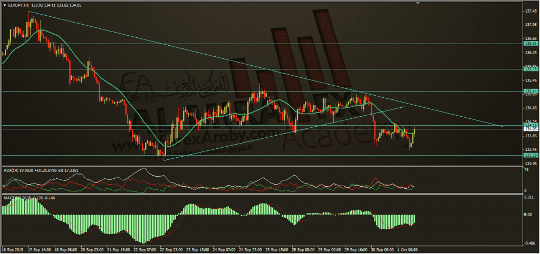Click the EURJPY,H1 chart title text

[x=18, y=5]
